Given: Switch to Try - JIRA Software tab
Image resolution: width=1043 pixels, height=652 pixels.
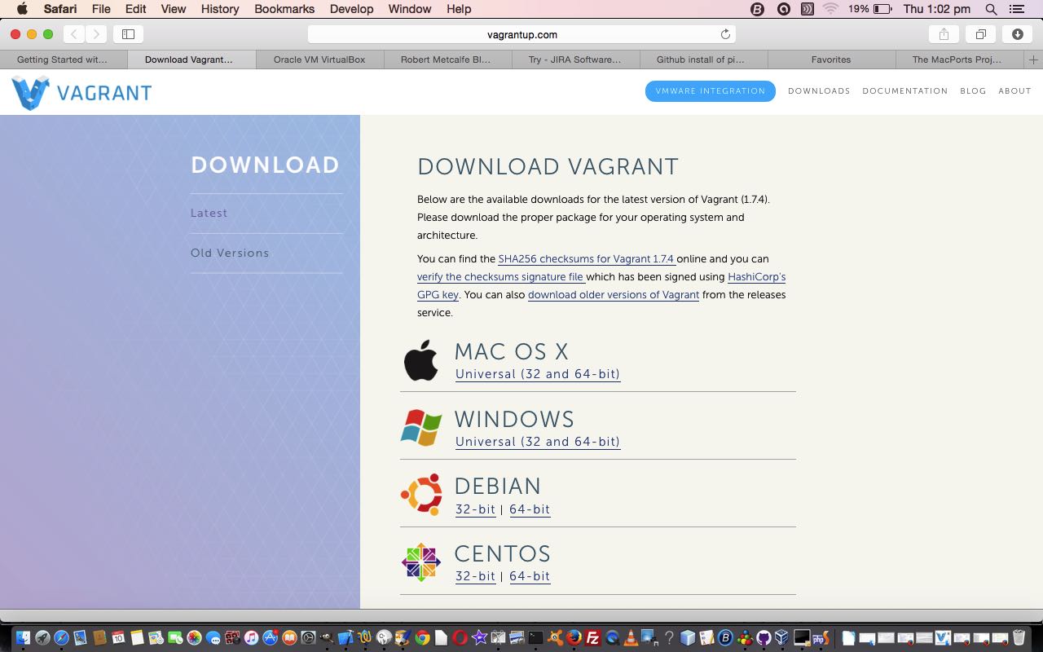Looking at the screenshot, I should click(x=574, y=59).
